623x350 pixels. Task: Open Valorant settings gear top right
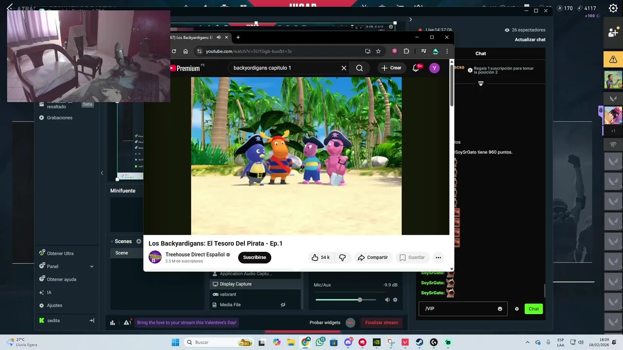point(613,8)
